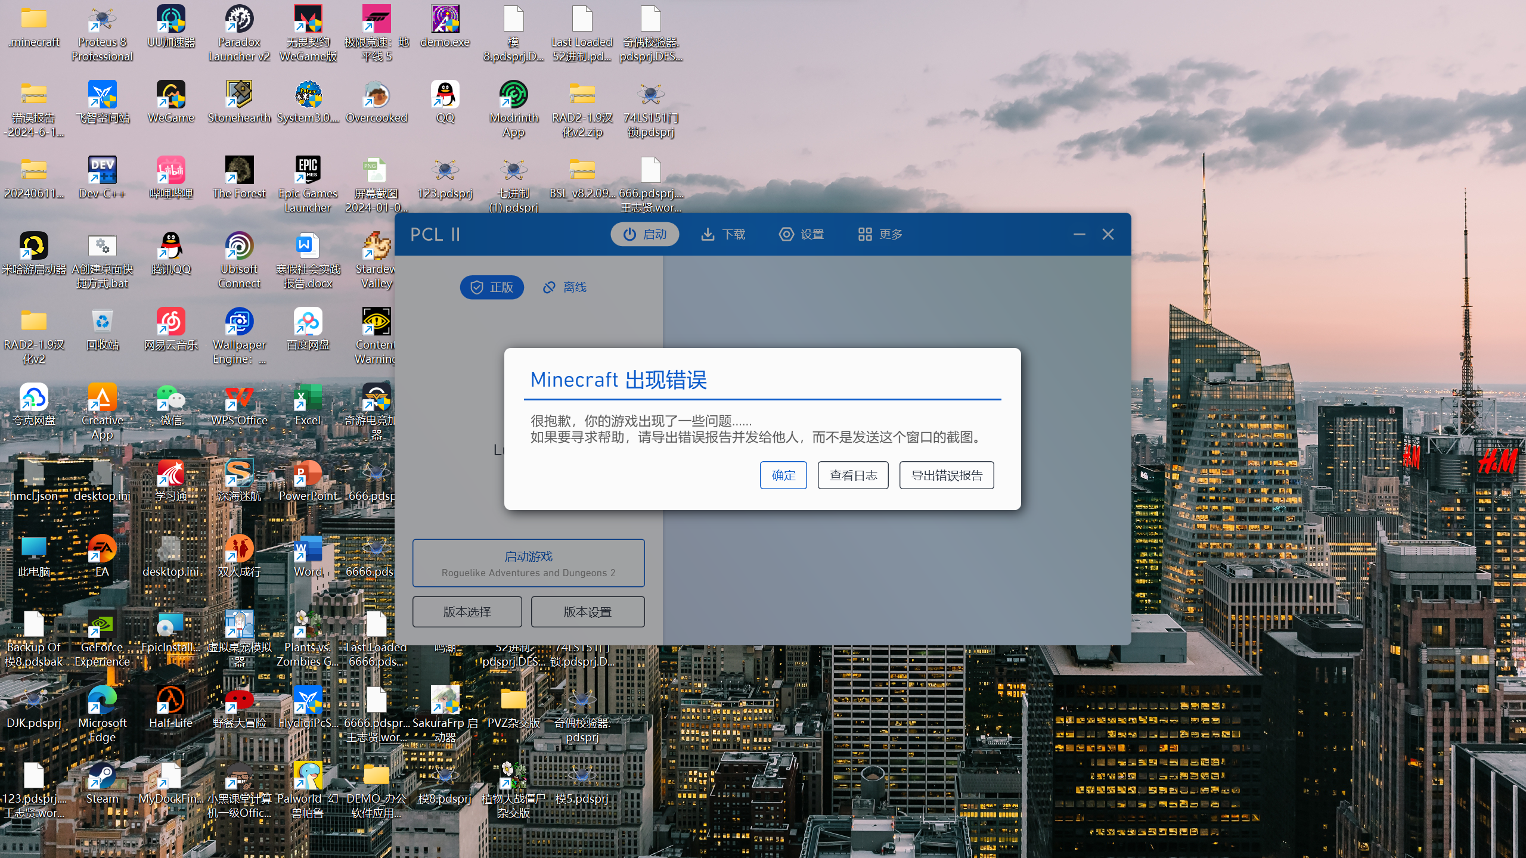The image size is (1526, 858).
Task: Open the 设置 tab in PCL II
Action: pyautogui.click(x=802, y=234)
